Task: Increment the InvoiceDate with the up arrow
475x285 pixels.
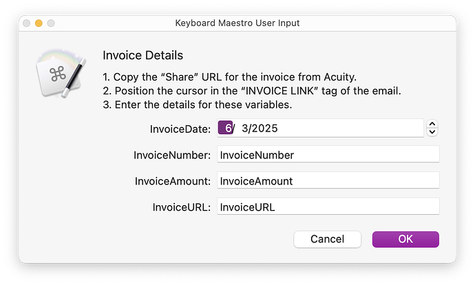Action: click(432, 125)
